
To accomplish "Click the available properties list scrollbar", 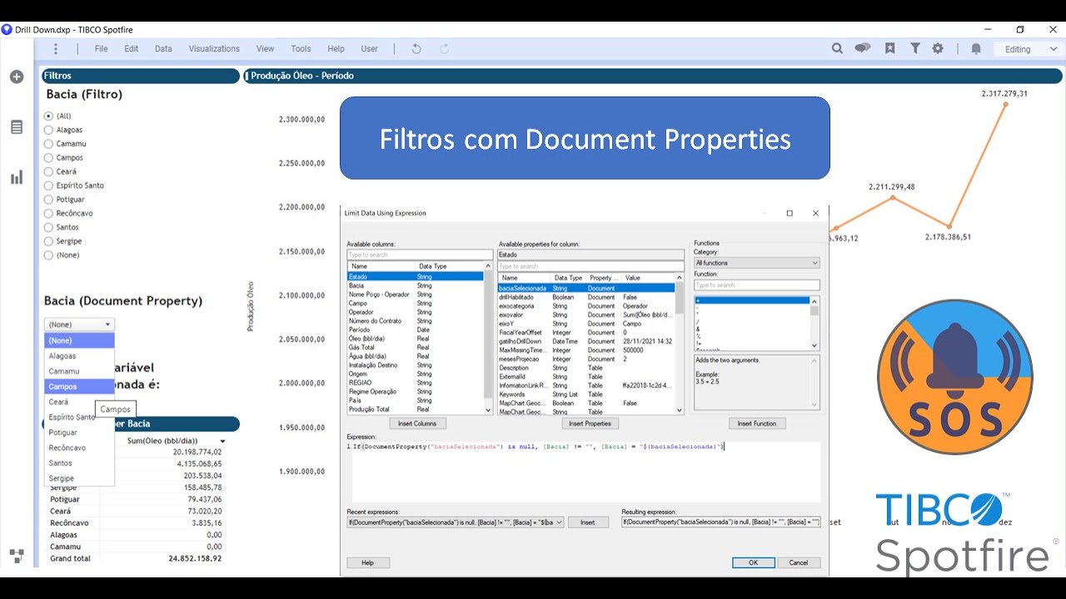I will [680, 344].
